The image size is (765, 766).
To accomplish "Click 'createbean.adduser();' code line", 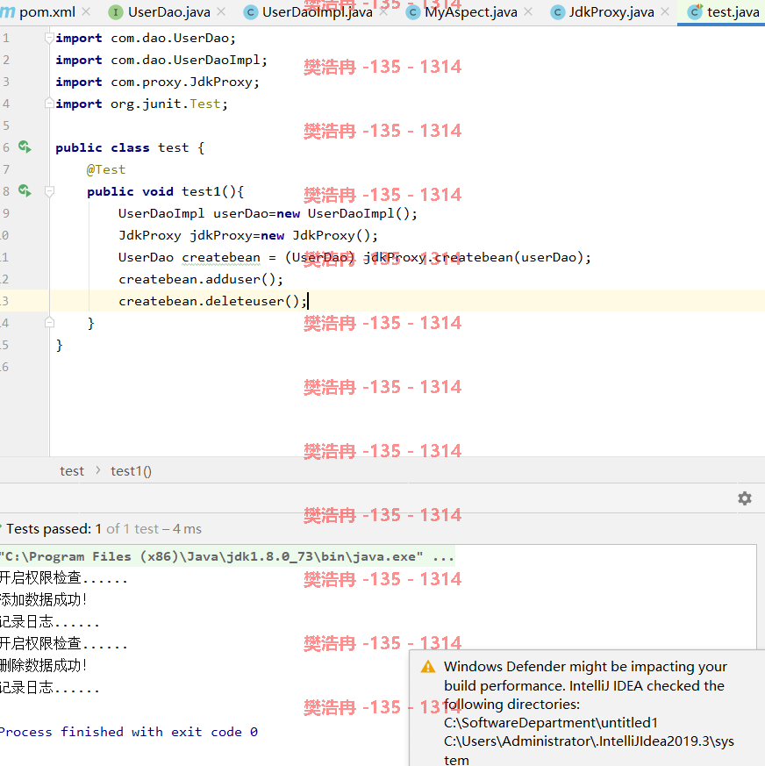I will (201, 279).
